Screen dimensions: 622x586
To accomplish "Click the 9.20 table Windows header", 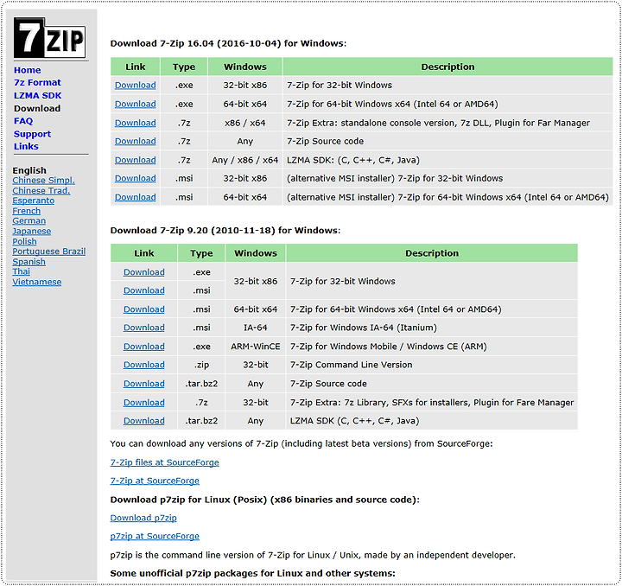I will tap(256, 253).
